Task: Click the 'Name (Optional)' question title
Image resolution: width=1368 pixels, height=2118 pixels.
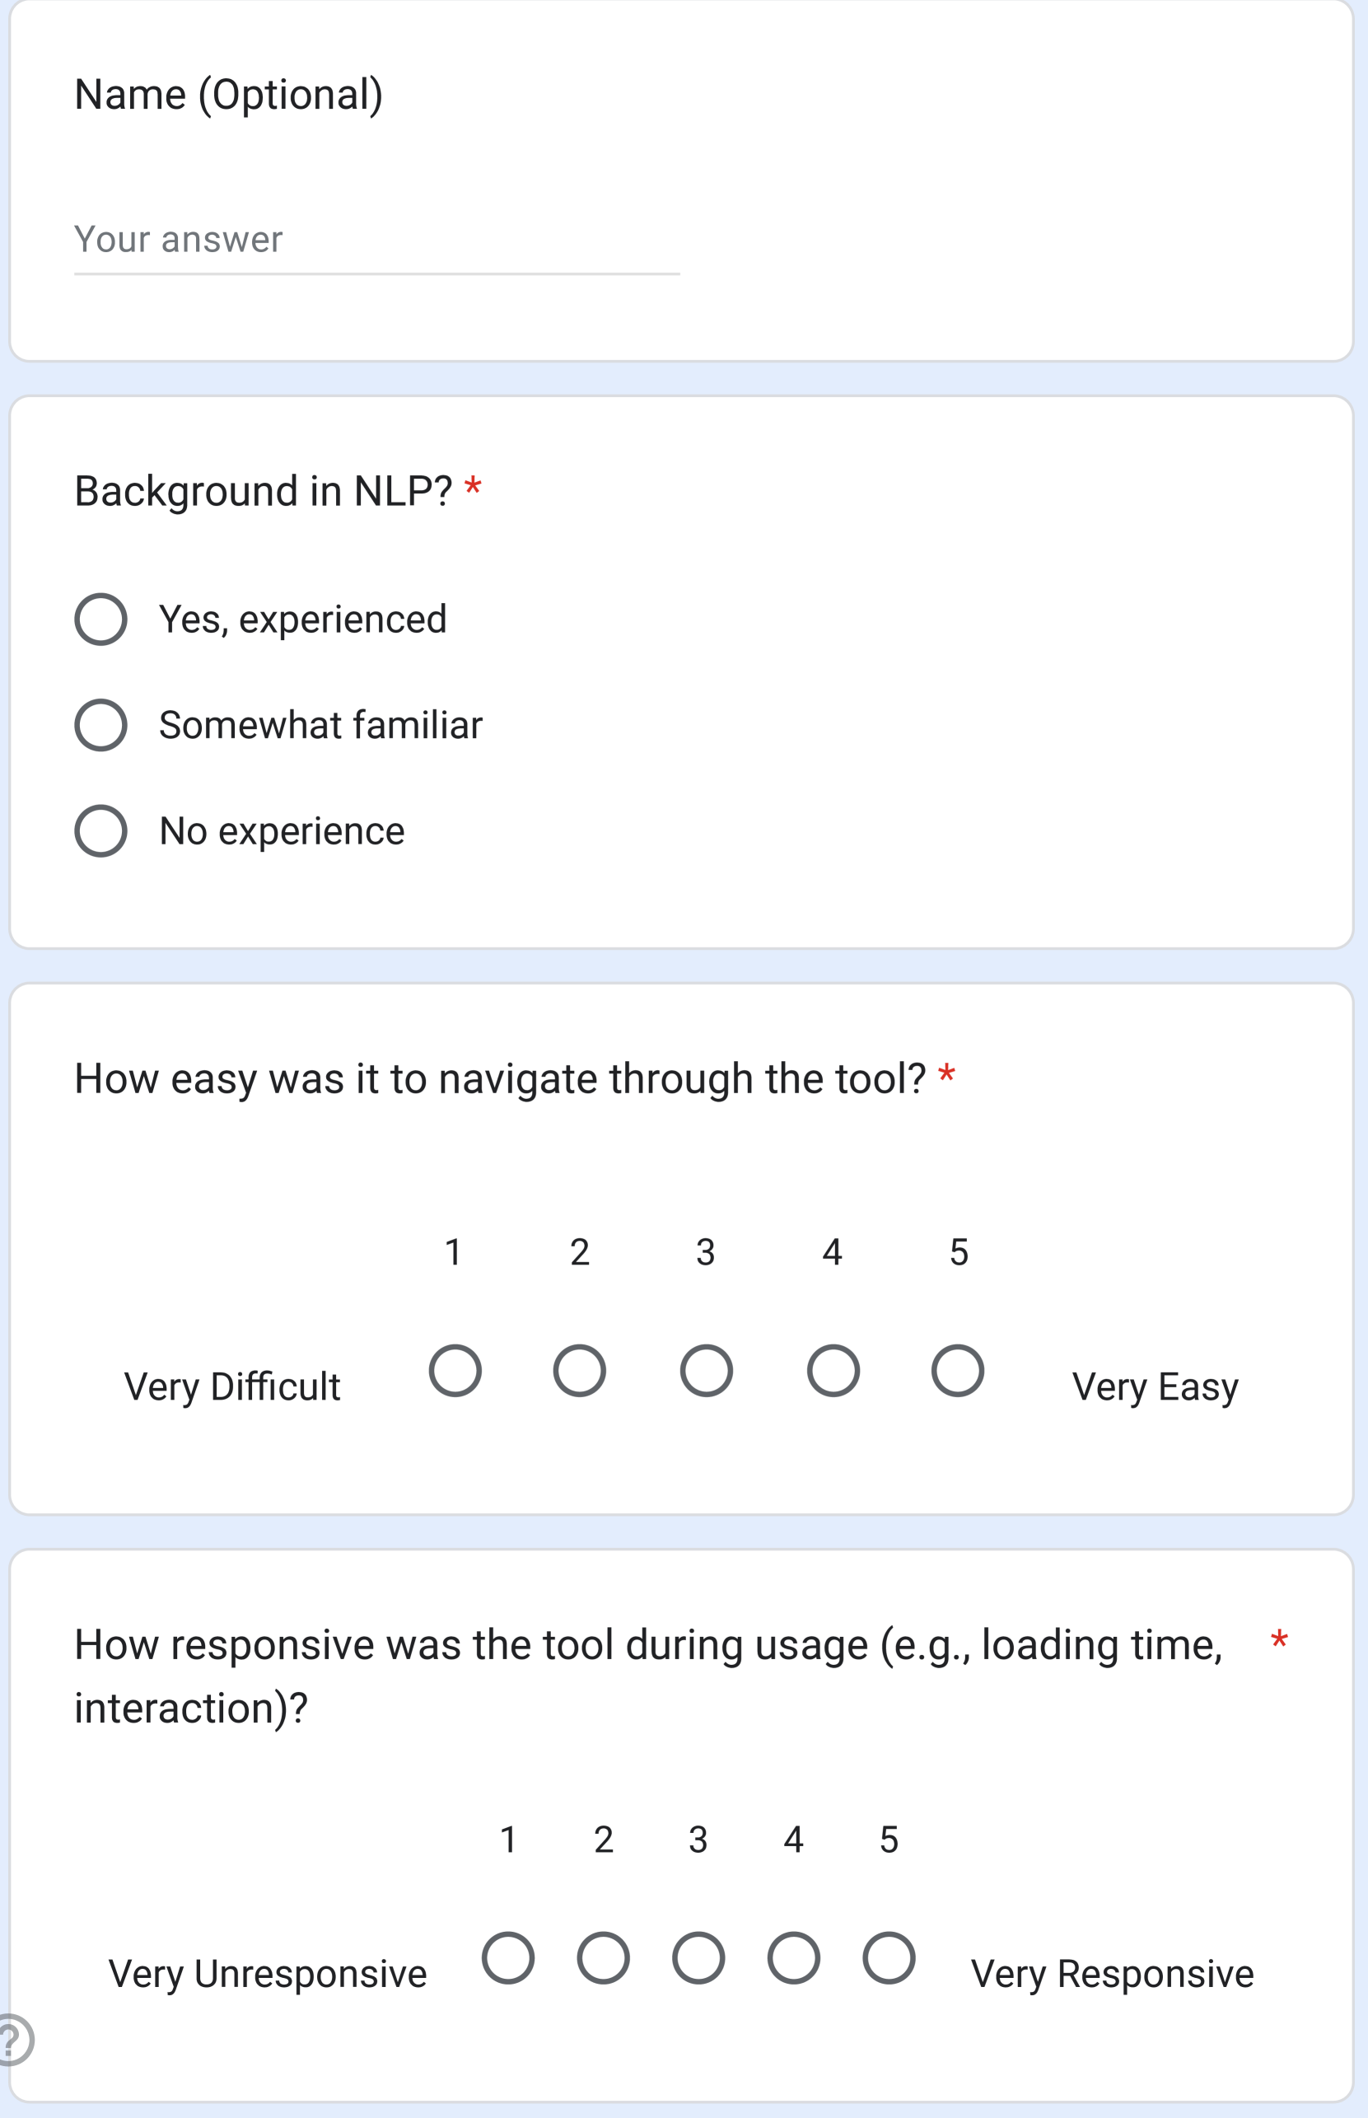Action: point(228,94)
